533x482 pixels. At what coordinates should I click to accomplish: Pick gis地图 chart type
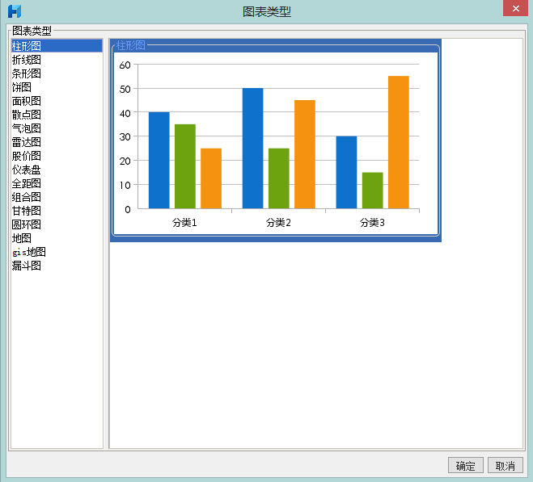(x=57, y=252)
